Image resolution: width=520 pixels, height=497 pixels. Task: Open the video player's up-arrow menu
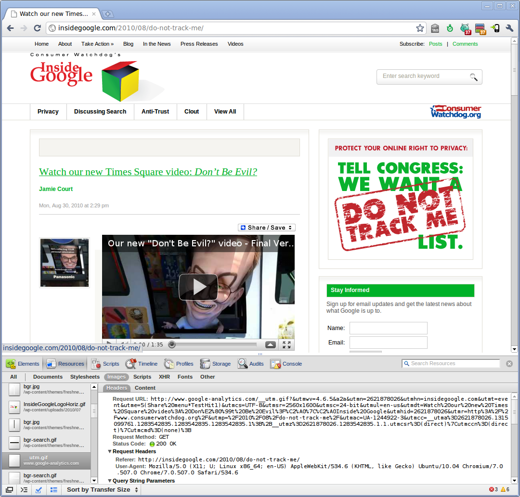pyautogui.click(x=271, y=344)
